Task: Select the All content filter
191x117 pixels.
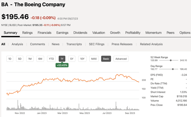Action: coord(3,44)
